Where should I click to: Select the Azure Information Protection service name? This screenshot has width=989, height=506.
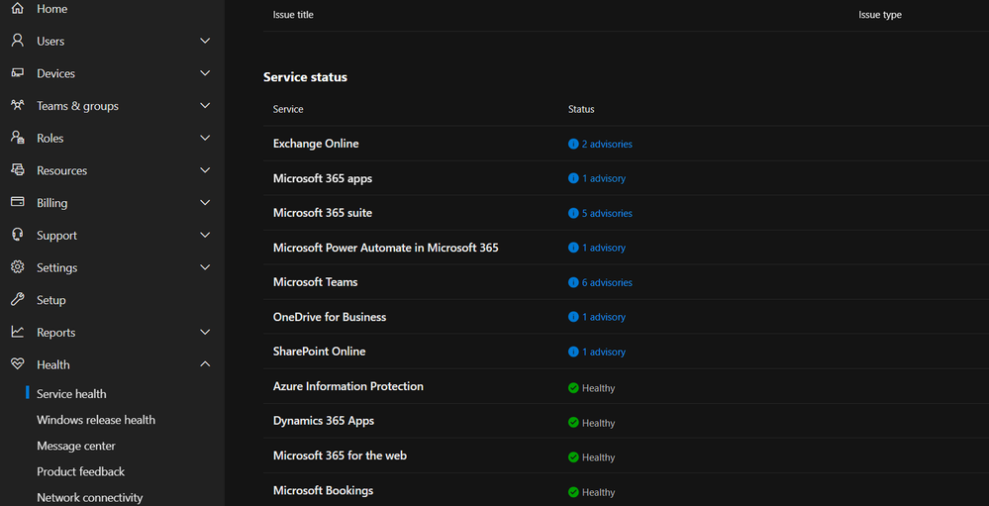point(348,385)
